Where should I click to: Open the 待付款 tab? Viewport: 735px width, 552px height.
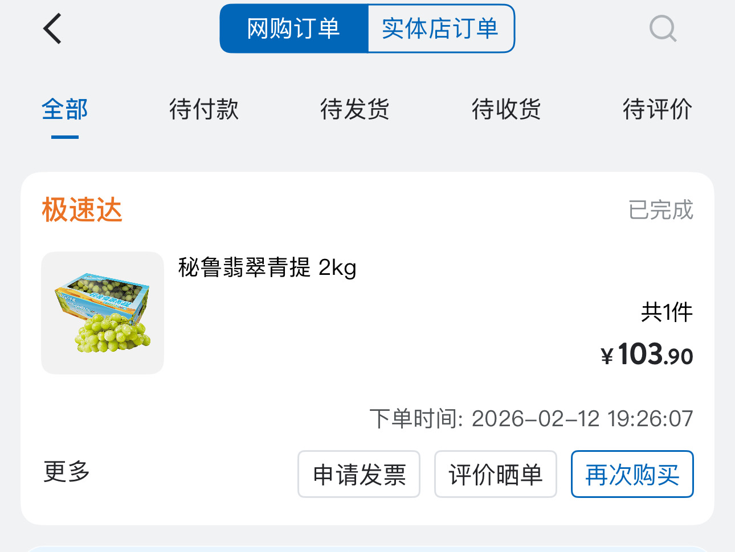(204, 109)
